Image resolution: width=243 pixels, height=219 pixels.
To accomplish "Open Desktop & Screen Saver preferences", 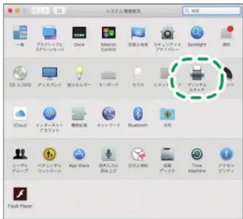I will tap(49, 33).
